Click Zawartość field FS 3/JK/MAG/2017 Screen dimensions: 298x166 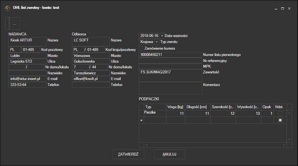coord(170,76)
